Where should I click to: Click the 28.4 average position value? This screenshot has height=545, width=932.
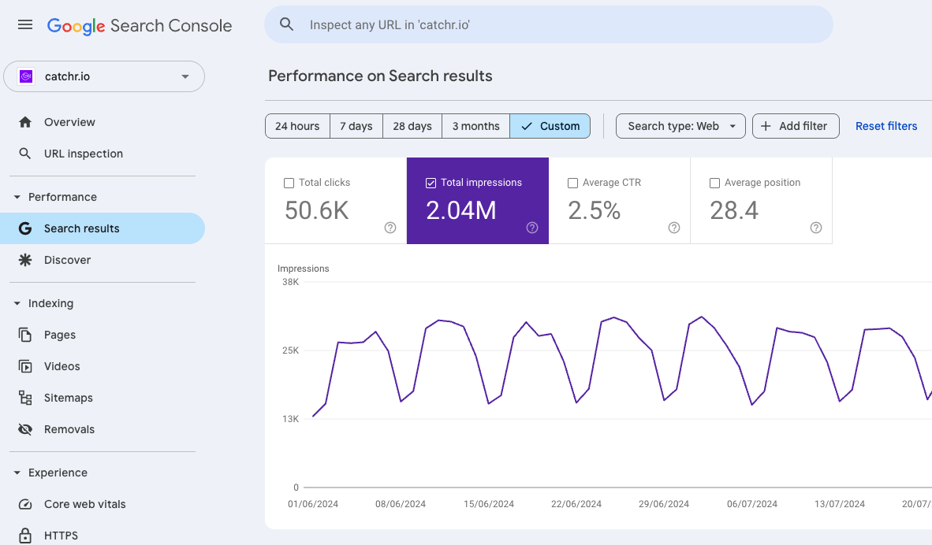734,210
